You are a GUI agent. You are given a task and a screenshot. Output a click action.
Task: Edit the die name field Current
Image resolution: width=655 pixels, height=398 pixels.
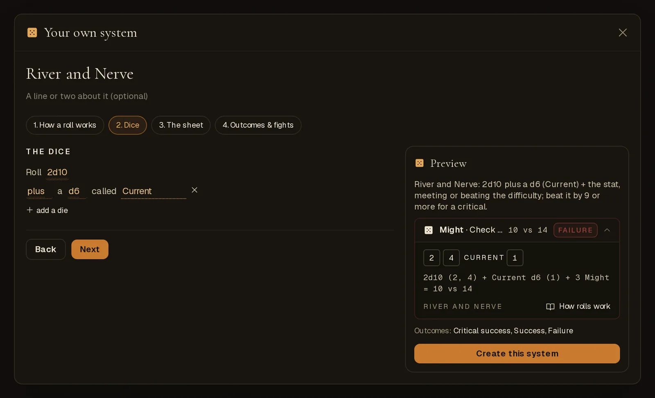154,191
